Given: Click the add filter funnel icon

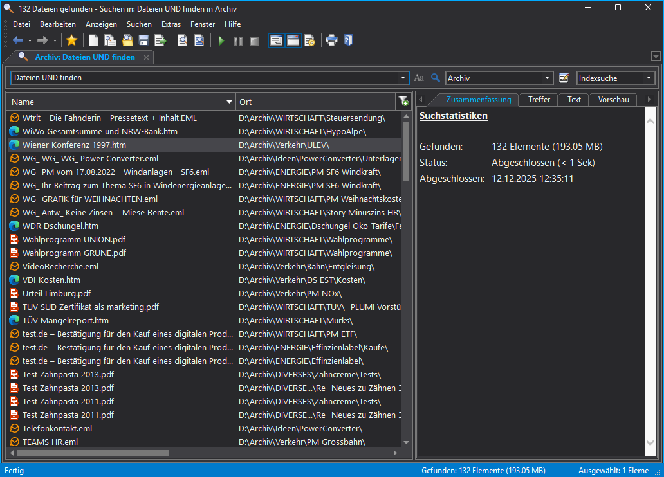Looking at the screenshot, I should click(x=403, y=101).
